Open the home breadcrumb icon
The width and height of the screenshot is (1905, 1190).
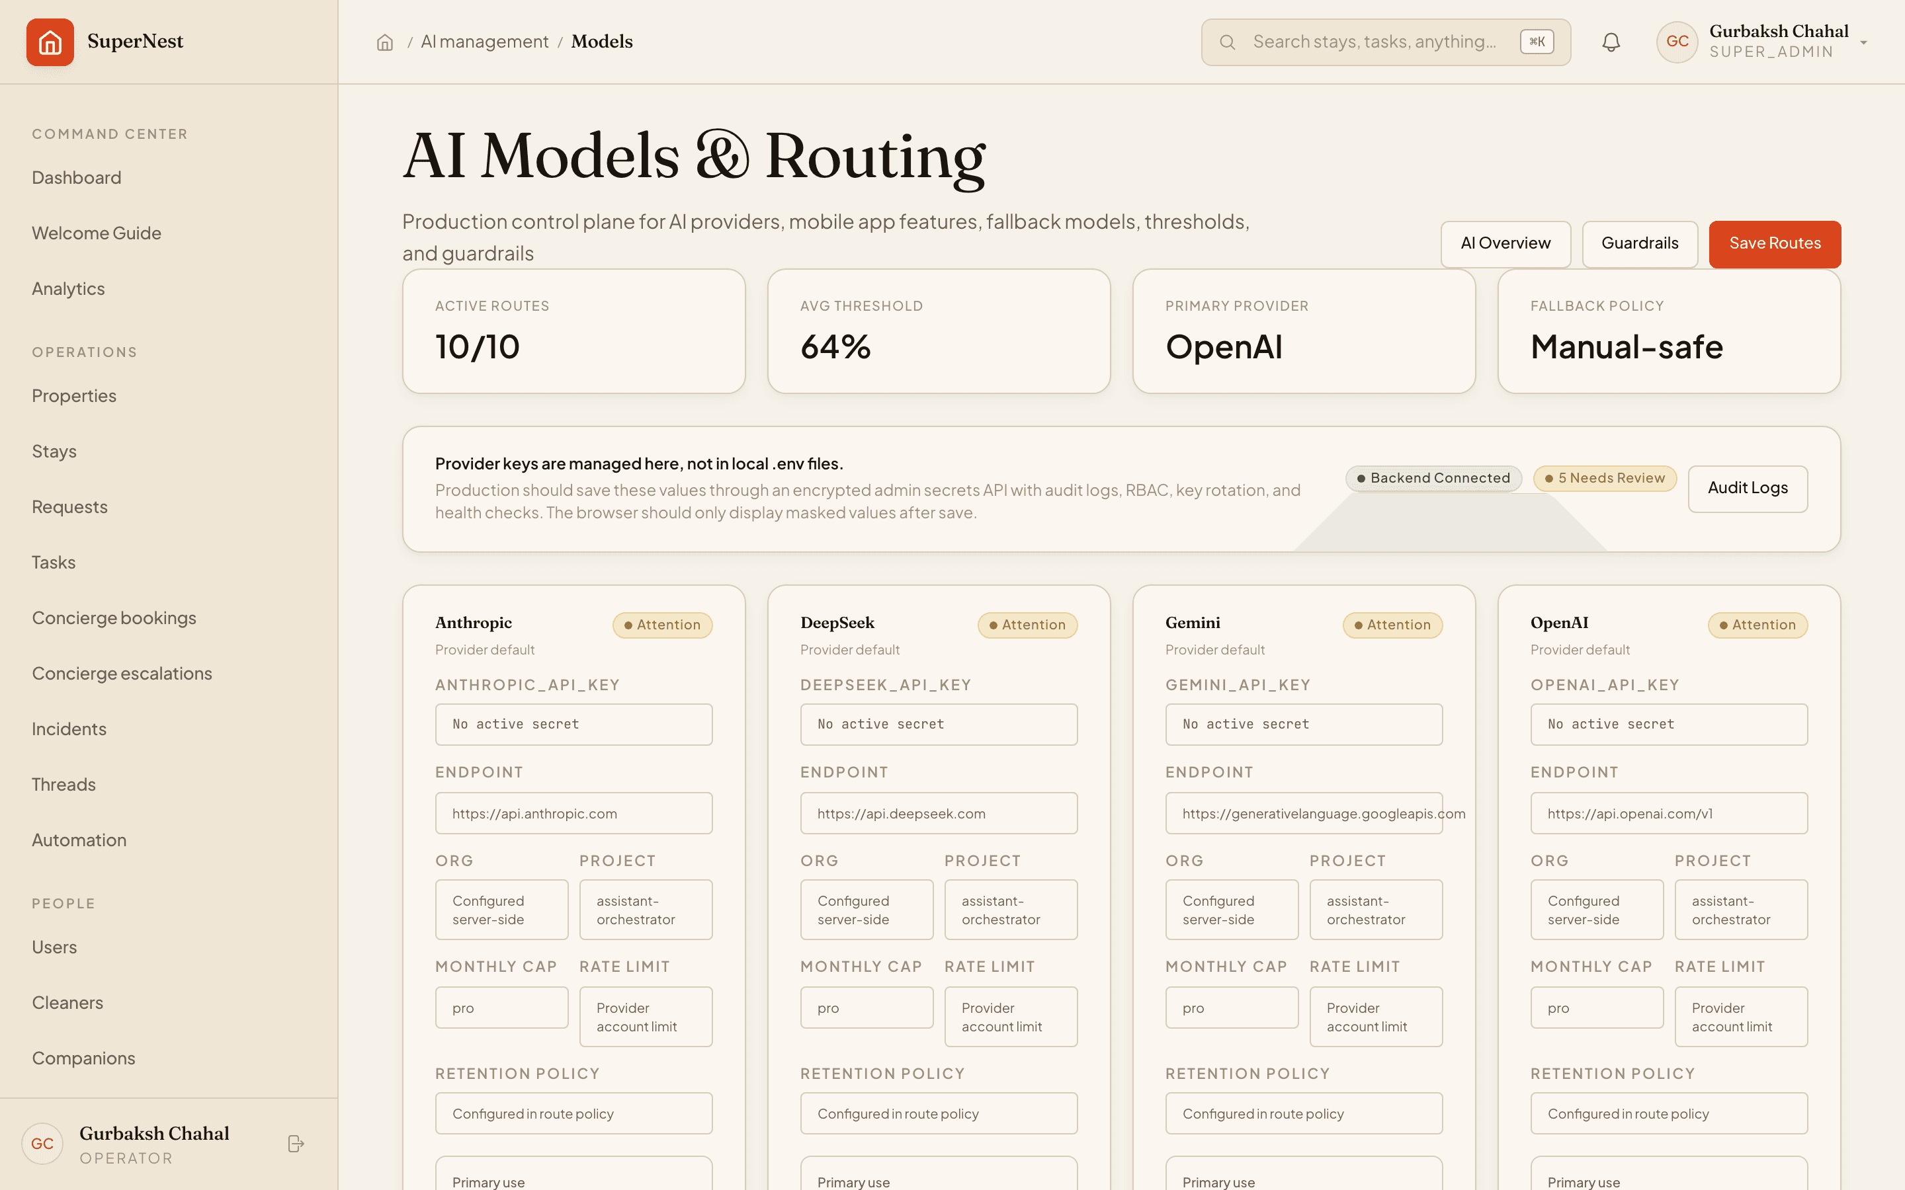(x=385, y=42)
